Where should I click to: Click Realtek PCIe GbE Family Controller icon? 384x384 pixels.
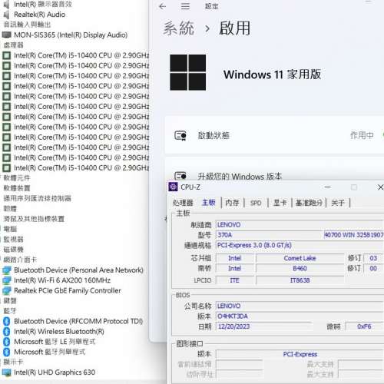tap(7, 290)
